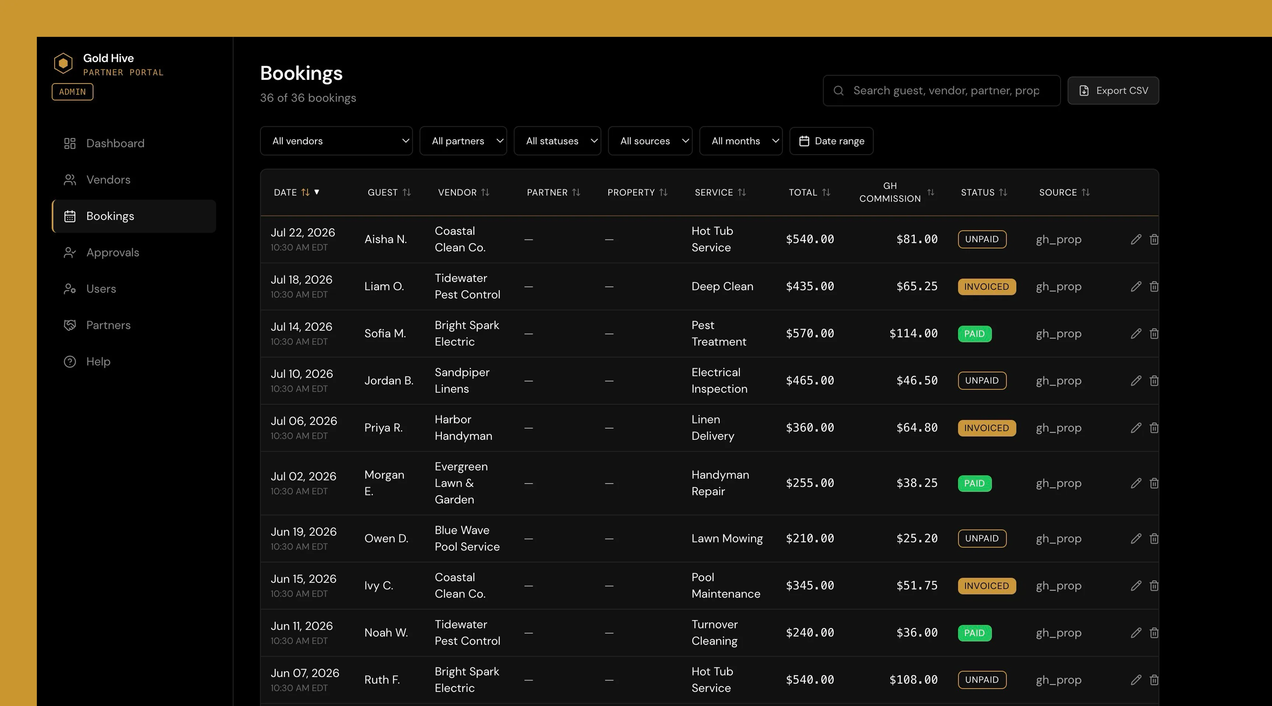Delete the Owen D. booking
Screen dimensions: 1272x706
point(1153,538)
